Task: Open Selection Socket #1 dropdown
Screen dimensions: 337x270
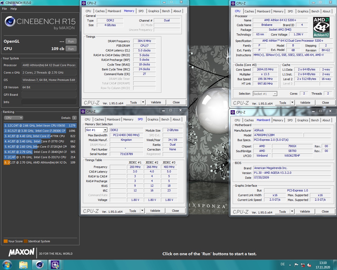Action: tap(265, 94)
